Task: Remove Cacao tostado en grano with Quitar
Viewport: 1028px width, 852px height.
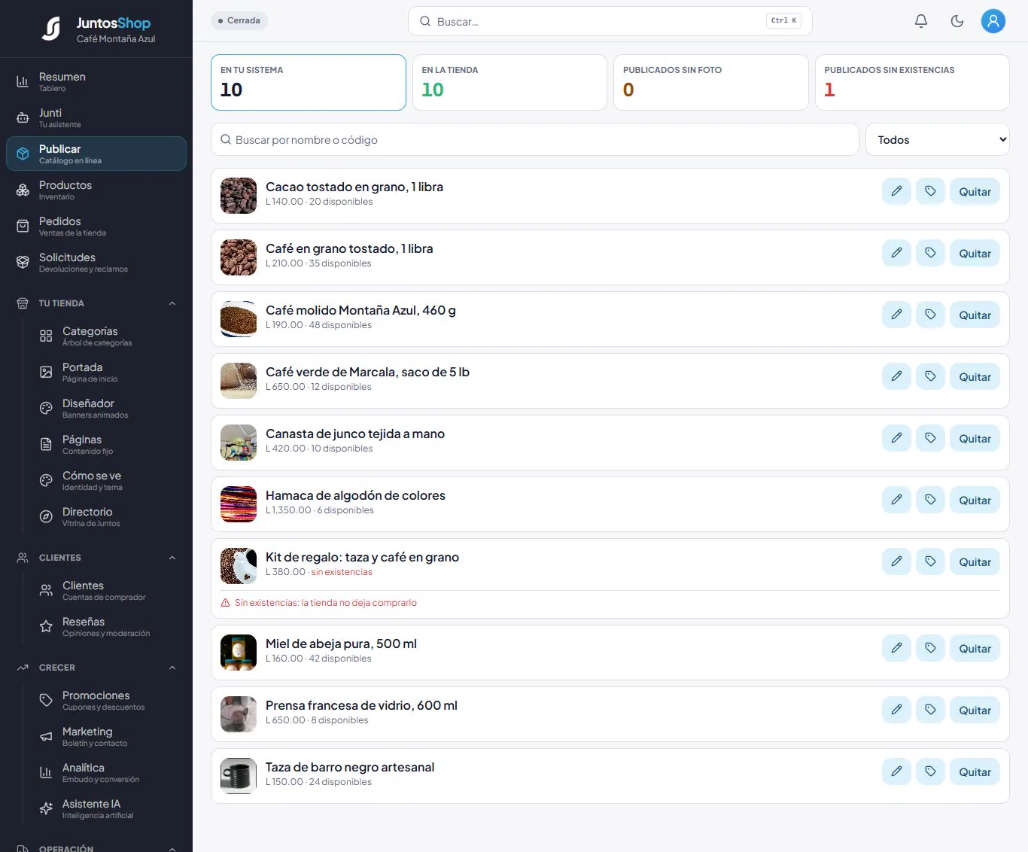Action: coord(975,191)
